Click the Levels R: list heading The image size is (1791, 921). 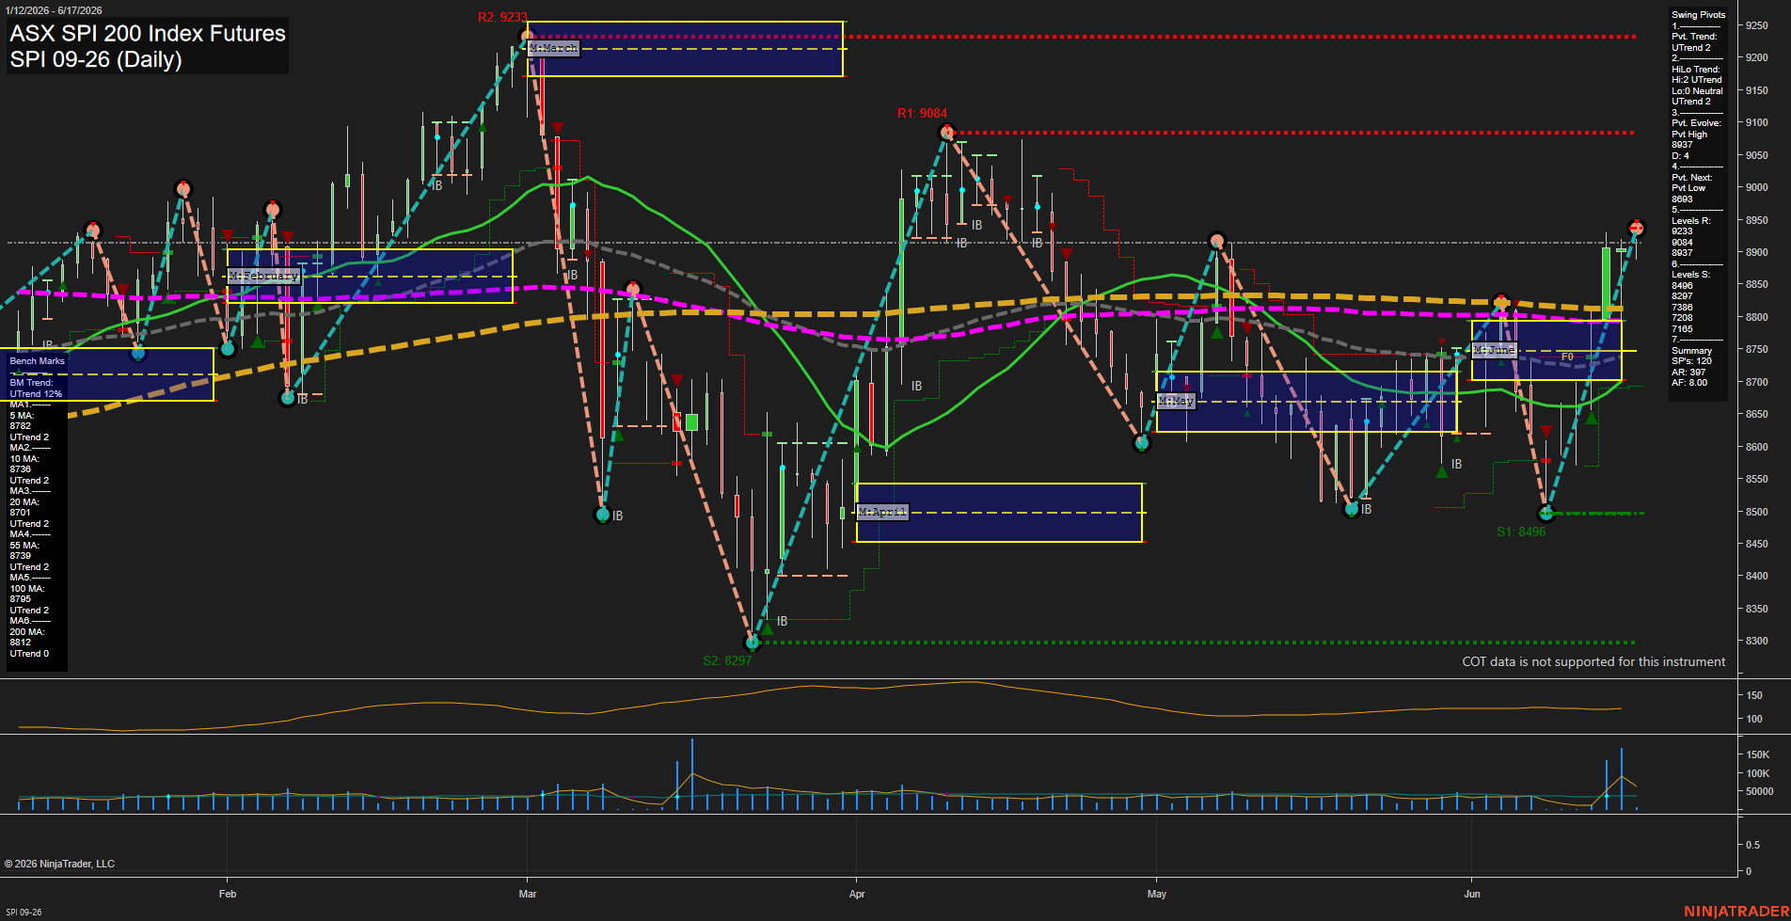(x=1690, y=221)
